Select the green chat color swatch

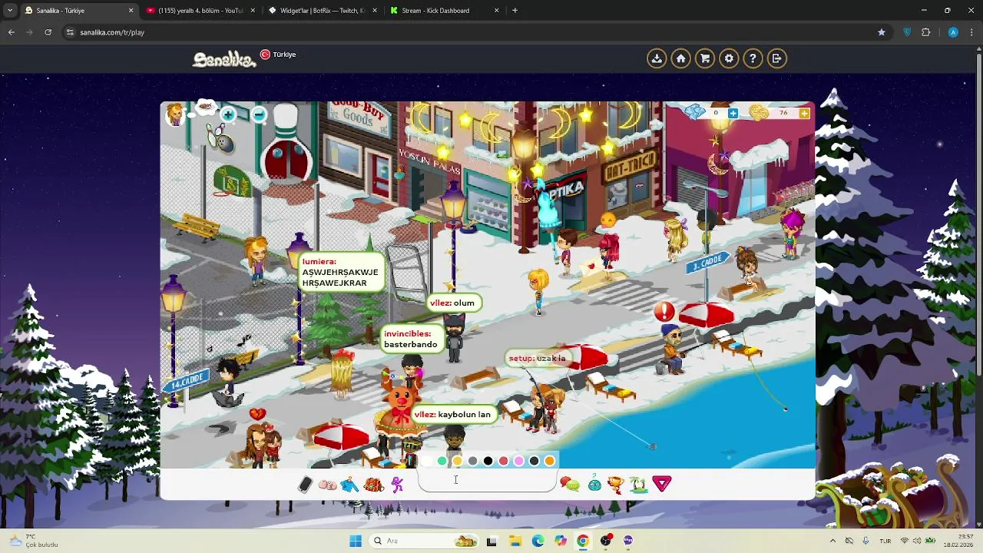[442, 461]
